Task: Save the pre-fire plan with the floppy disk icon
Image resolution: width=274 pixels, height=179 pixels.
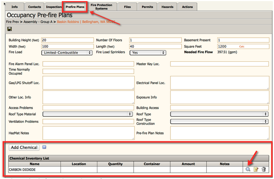Action: (x=10, y=29)
